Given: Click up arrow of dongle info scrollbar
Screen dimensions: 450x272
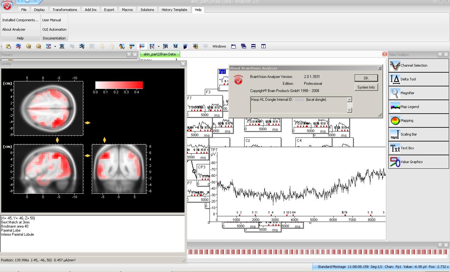Looking at the screenshot, I should coord(350,100).
